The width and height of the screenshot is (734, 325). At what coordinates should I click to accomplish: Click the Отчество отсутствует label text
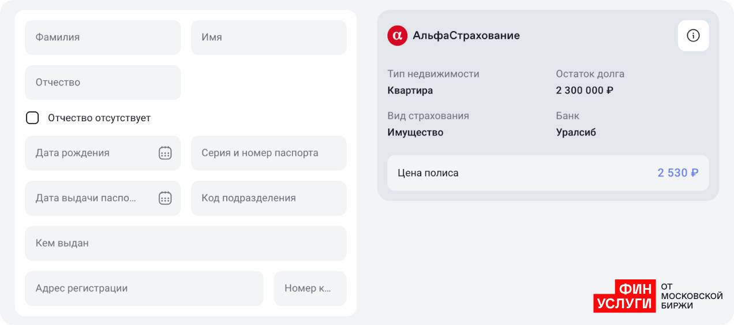(99, 118)
